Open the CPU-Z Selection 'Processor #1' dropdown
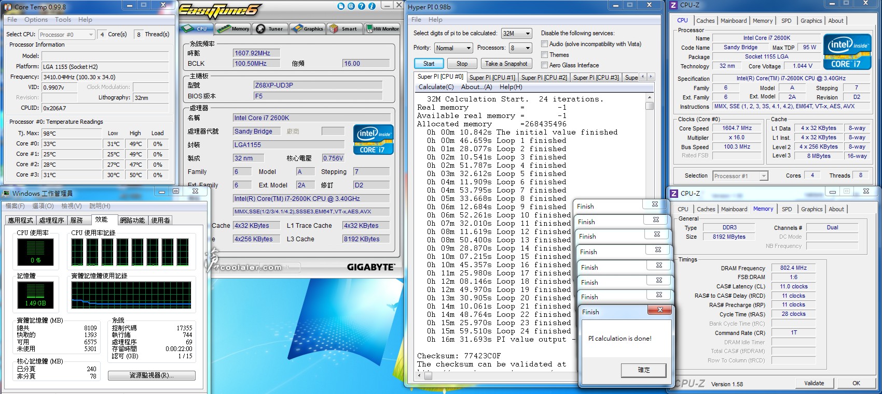The image size is (882, 394). [x=740, y=176]
